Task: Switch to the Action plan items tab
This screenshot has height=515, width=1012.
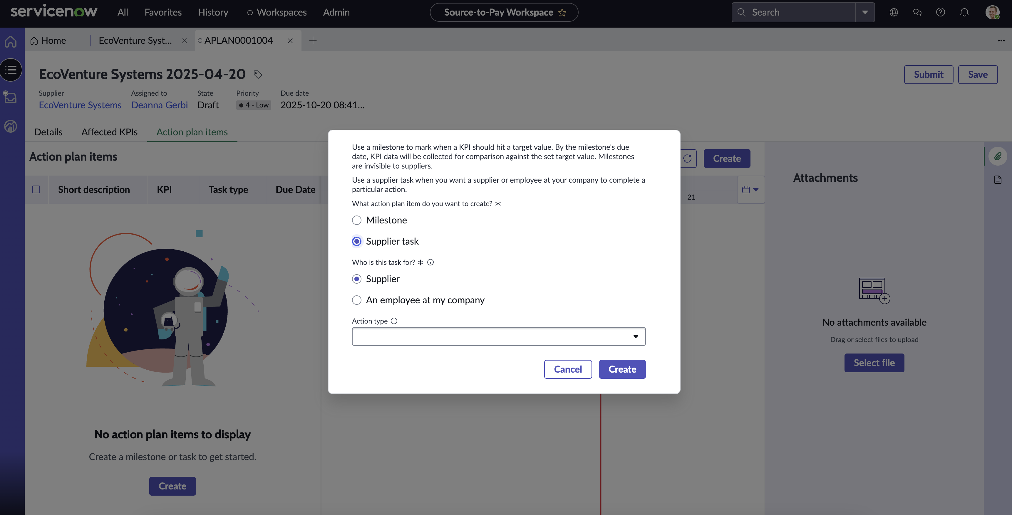Action: (x=192, y=132)
